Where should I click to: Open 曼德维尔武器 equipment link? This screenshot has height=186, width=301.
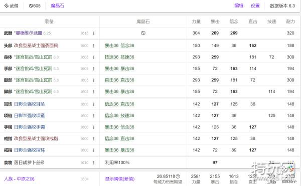point(29,33)
